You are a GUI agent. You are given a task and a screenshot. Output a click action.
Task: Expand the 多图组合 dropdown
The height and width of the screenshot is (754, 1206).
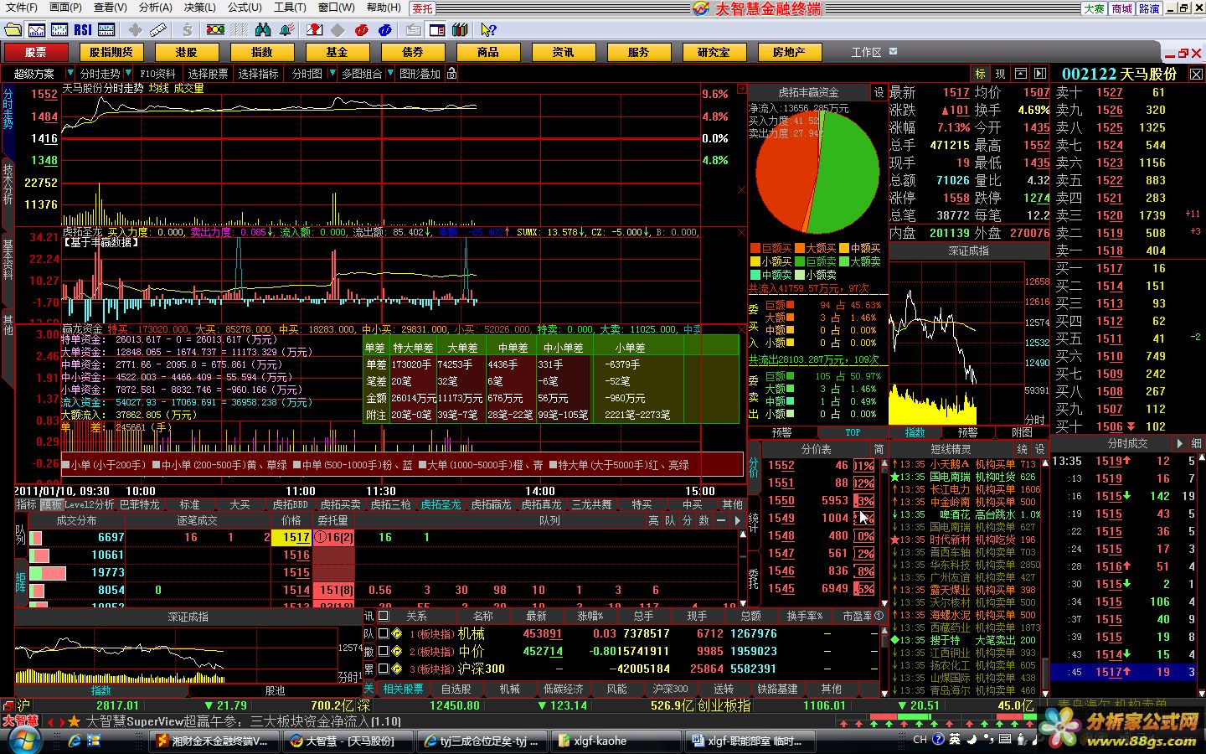click(389, 74)
